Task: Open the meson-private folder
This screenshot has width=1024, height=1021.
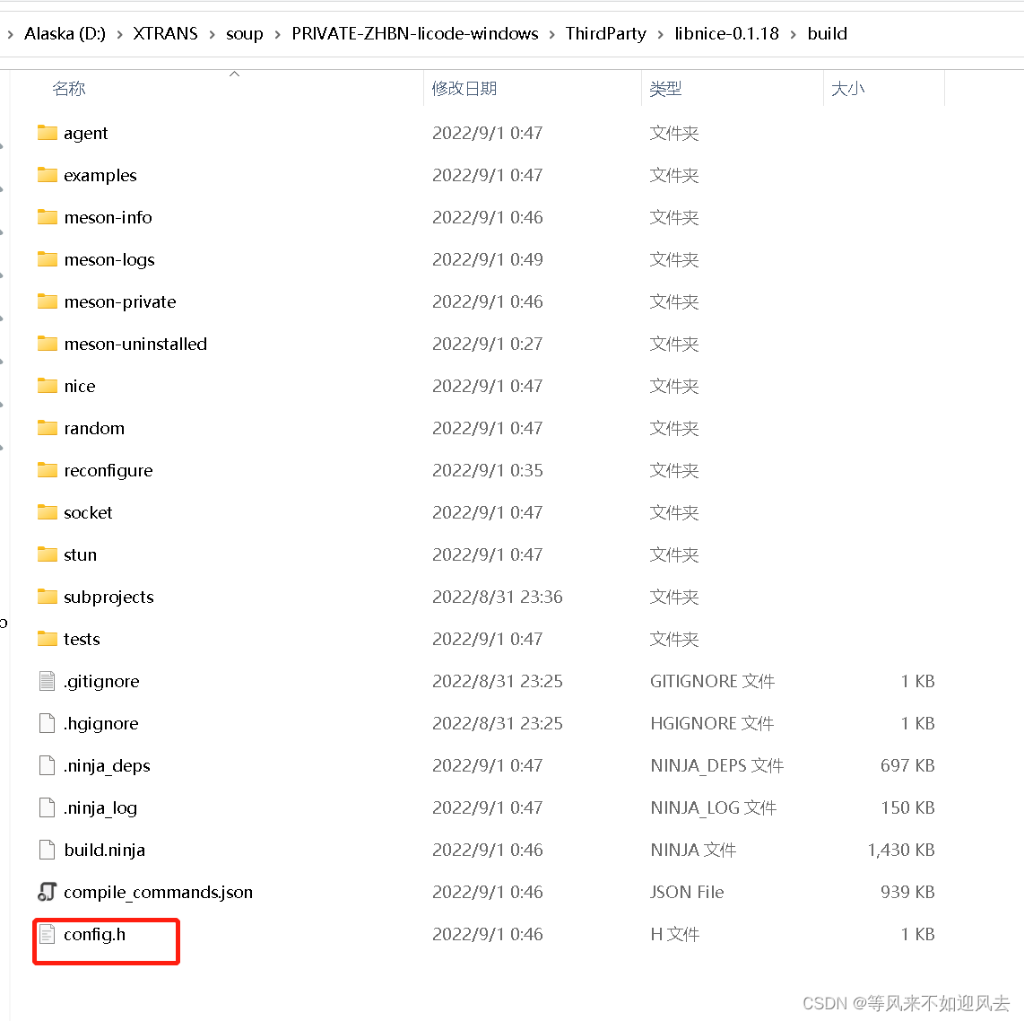Action: [x=119, y=301]
